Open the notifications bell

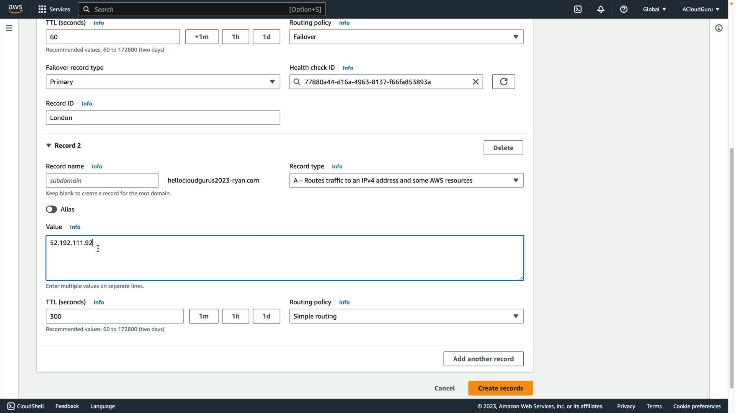601,9
